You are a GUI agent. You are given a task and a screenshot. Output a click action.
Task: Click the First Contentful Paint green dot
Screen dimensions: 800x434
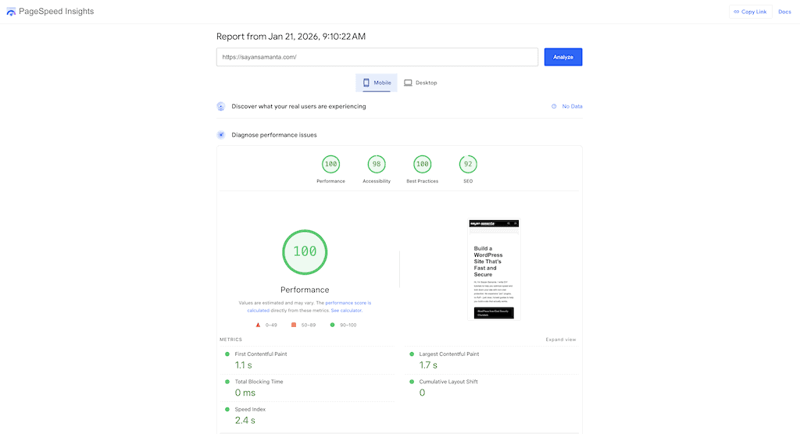(x=227, y=354)
